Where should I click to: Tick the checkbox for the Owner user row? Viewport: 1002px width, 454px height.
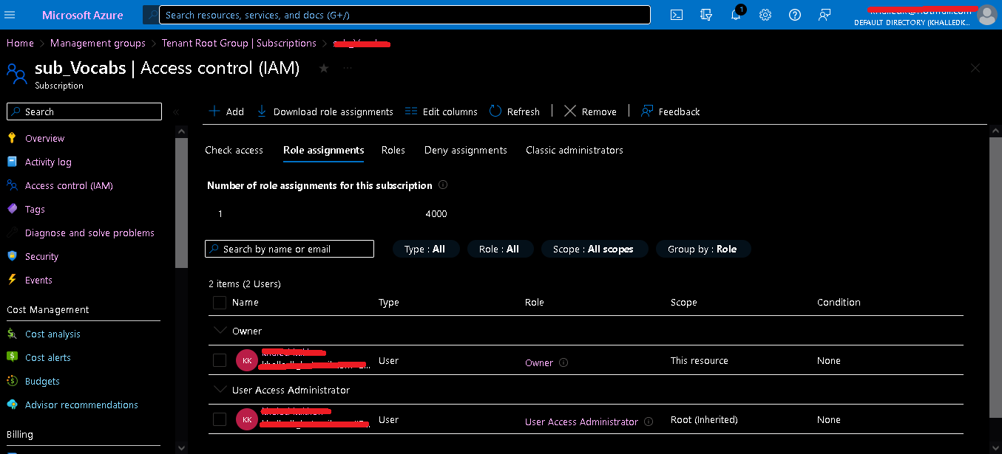(219, 360)
